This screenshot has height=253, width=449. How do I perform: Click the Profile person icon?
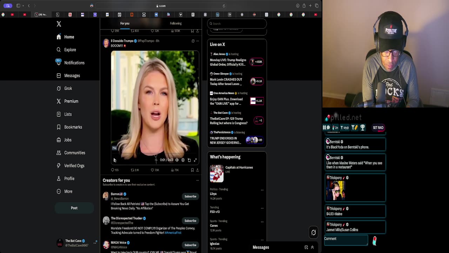59,179
